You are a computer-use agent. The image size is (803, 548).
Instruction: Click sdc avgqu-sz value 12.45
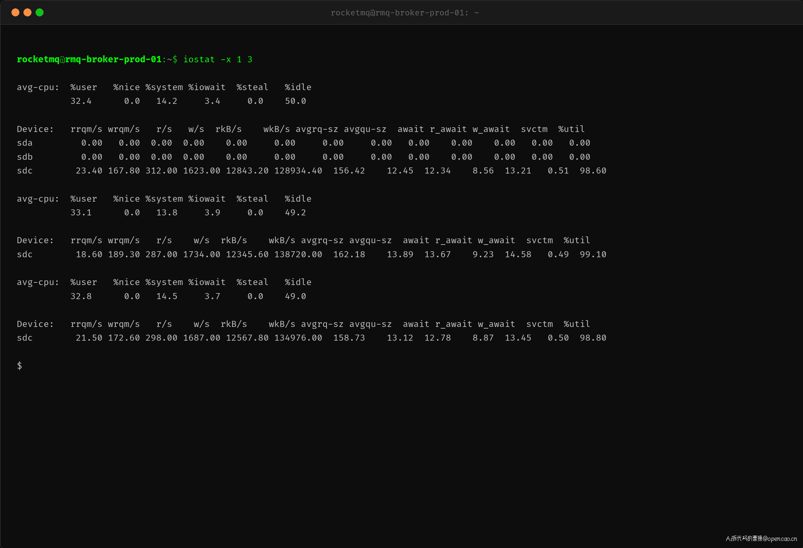pos(400,171)
